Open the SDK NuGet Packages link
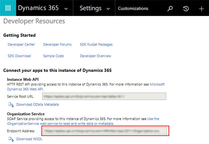The width and height of the screenshot is (209, 144). tap(96, 44)
